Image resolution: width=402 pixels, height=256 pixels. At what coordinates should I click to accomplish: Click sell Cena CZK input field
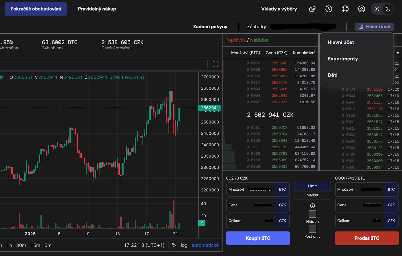coord(367,205)
